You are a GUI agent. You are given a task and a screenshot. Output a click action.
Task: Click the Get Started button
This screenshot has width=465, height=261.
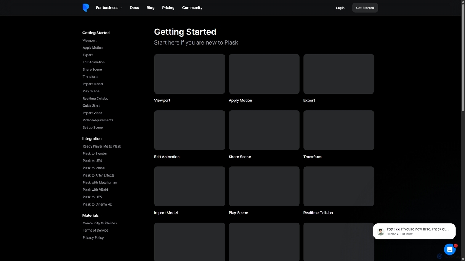[365, 8]
